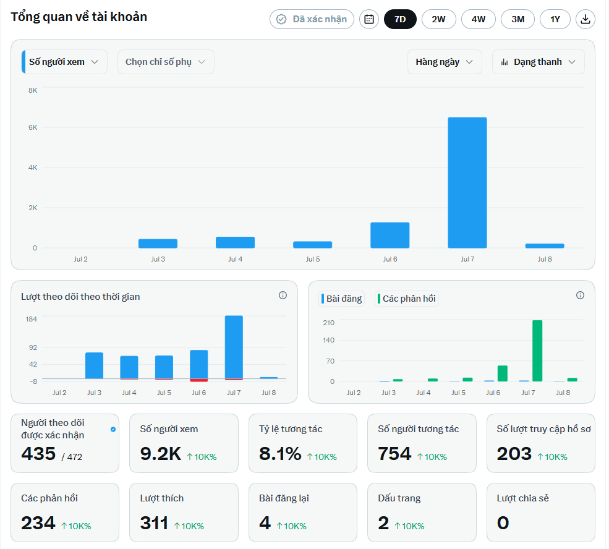Click the green Jul 6 replies bar

[x=503, y=373]
